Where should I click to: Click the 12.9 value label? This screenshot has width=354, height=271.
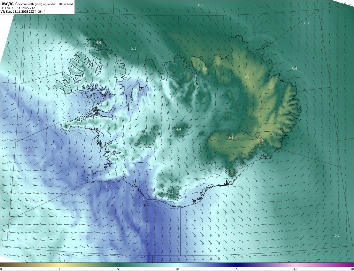pyautogui.click(x=109, y=187)
